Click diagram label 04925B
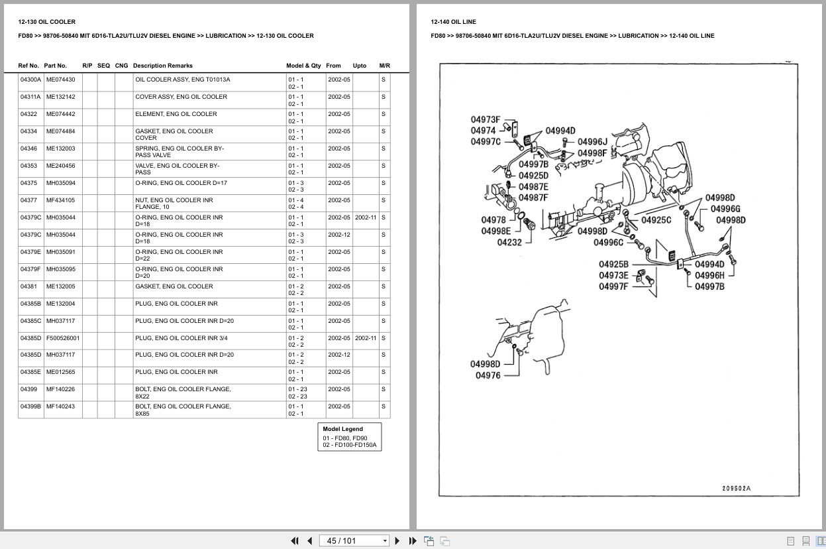The height and width of the screenshot is (549, 826). point(614,264)
